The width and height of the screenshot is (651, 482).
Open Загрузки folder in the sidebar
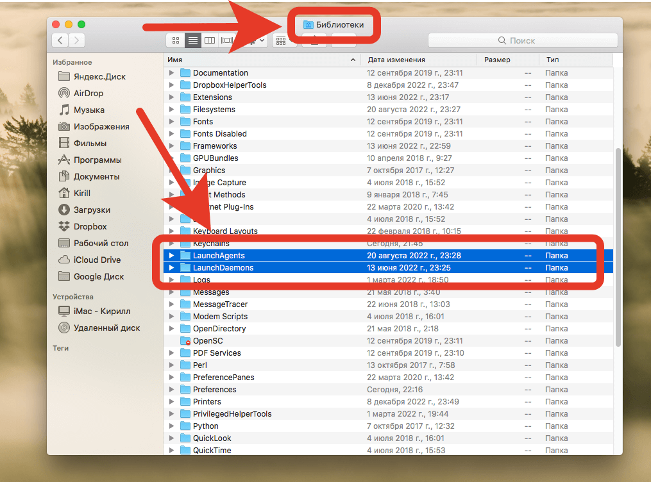pos(92,210)
